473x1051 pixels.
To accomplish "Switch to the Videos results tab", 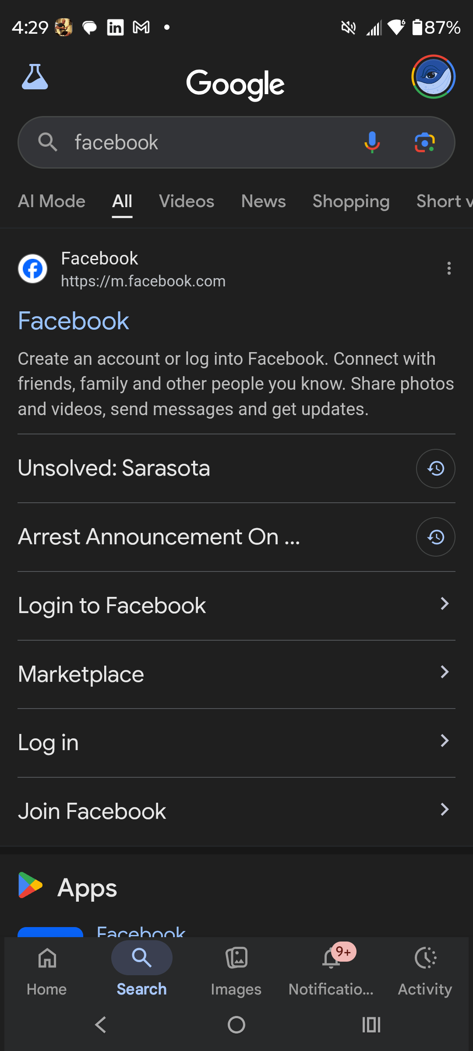I will coord(187,201).
